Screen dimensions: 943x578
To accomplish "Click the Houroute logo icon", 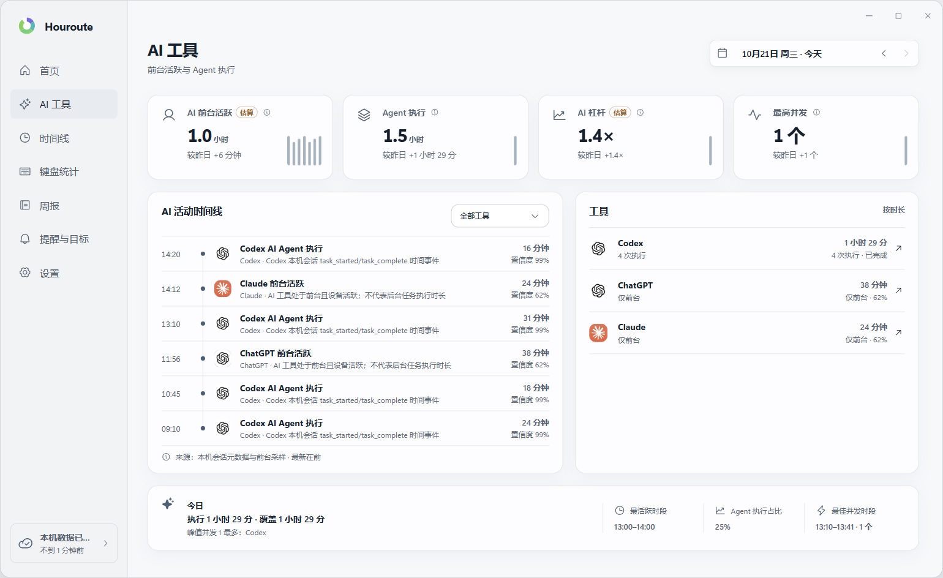I will pos(27,26).
